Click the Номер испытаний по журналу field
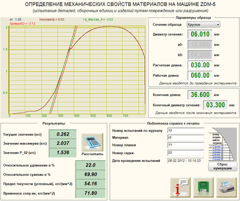The height and width of the screenshot is (201, 240). (186, 131)
